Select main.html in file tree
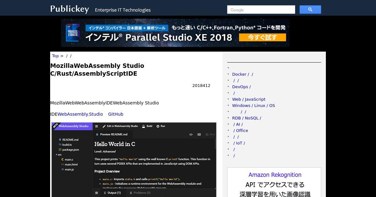This screenshot has width=376, height=197. (69, 164)
